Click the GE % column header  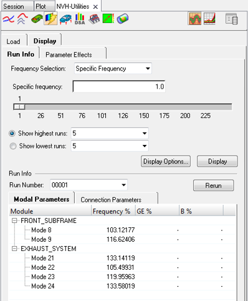[157, 211]
